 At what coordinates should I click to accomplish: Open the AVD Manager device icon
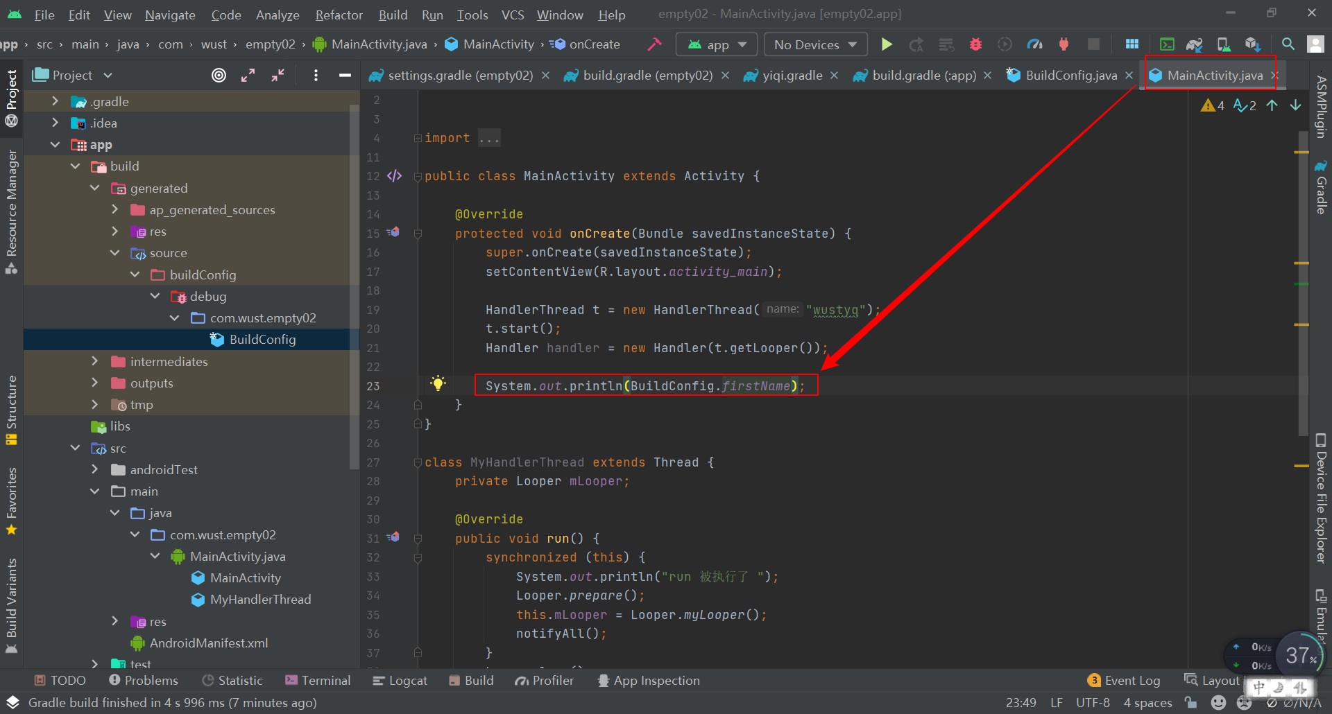point(1223,44)
